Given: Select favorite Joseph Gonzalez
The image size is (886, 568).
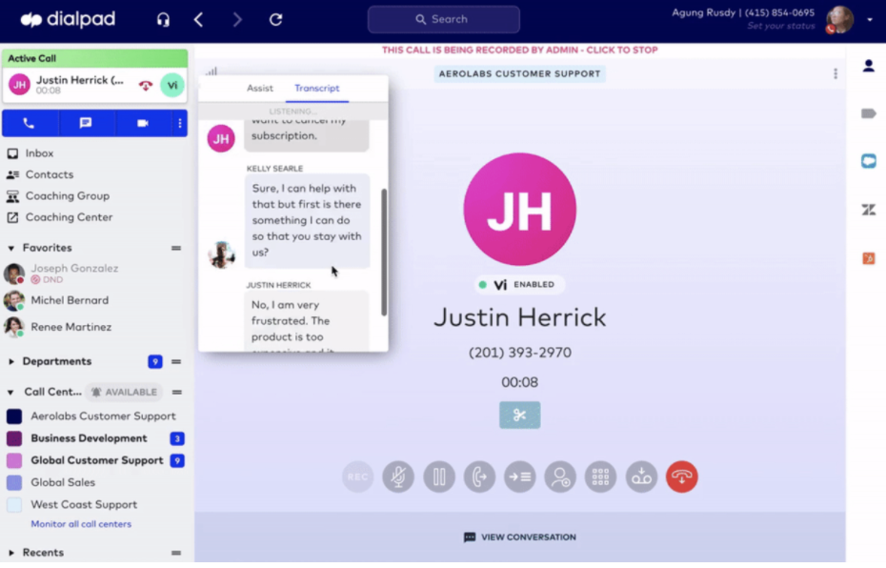Looking at the screenshot, I should click(74, 273).
